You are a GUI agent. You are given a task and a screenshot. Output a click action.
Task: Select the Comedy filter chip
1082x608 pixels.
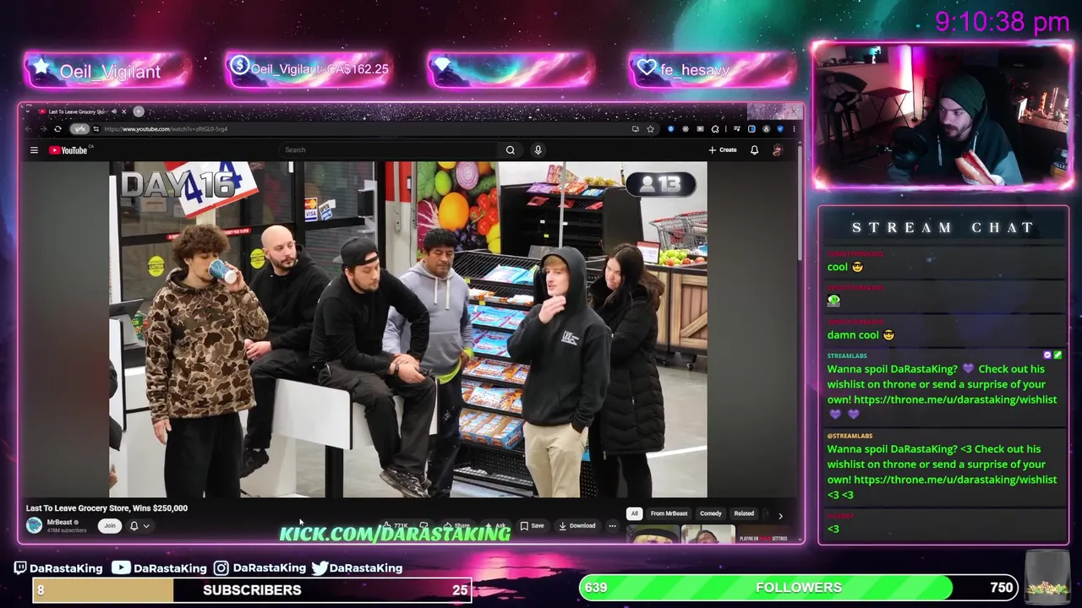pos(711,513)
